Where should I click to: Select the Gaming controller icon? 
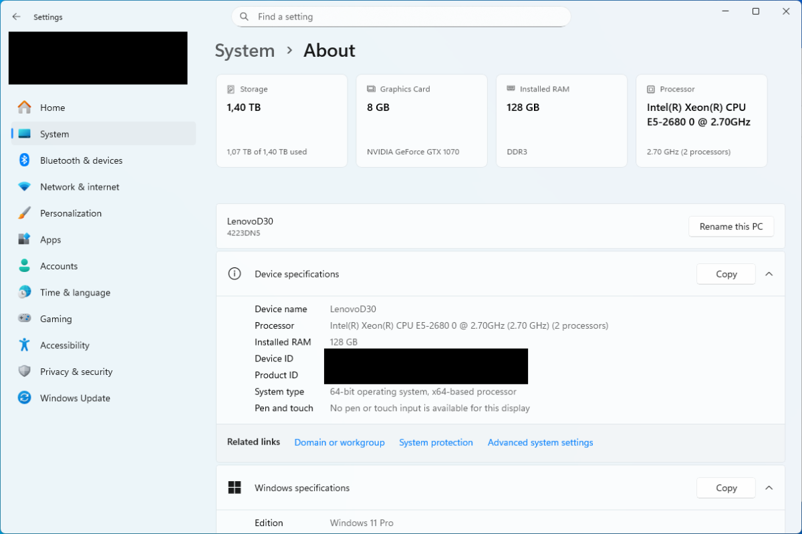(x=25, y=319)
